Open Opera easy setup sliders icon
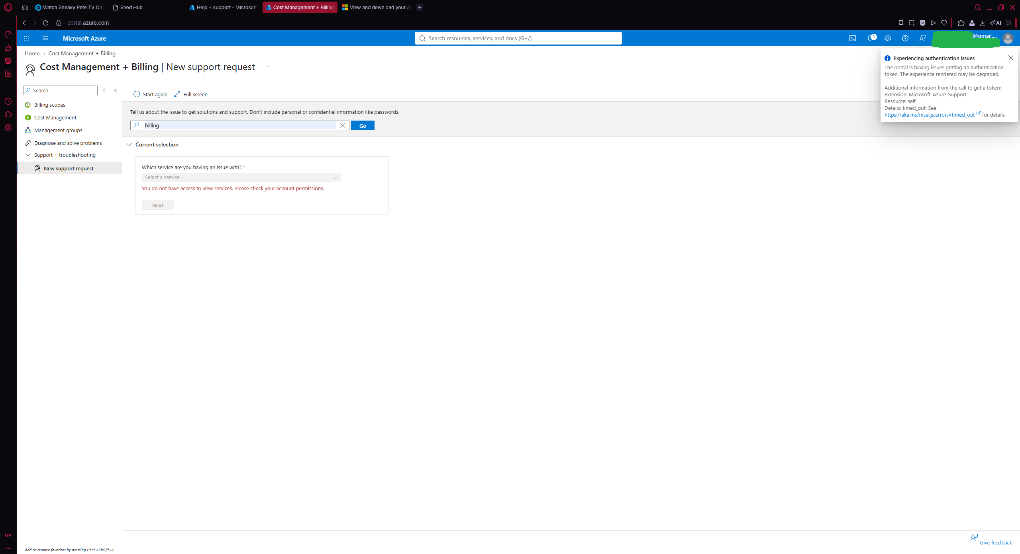Viewport: 1020px width, 554px height. click(x=1008, y=23)
